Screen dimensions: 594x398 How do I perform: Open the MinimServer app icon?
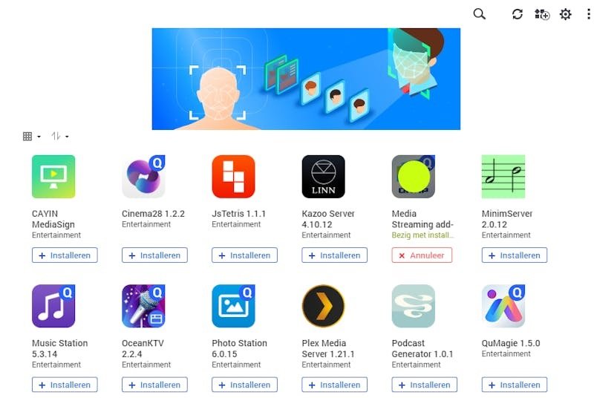click(503, 177)
